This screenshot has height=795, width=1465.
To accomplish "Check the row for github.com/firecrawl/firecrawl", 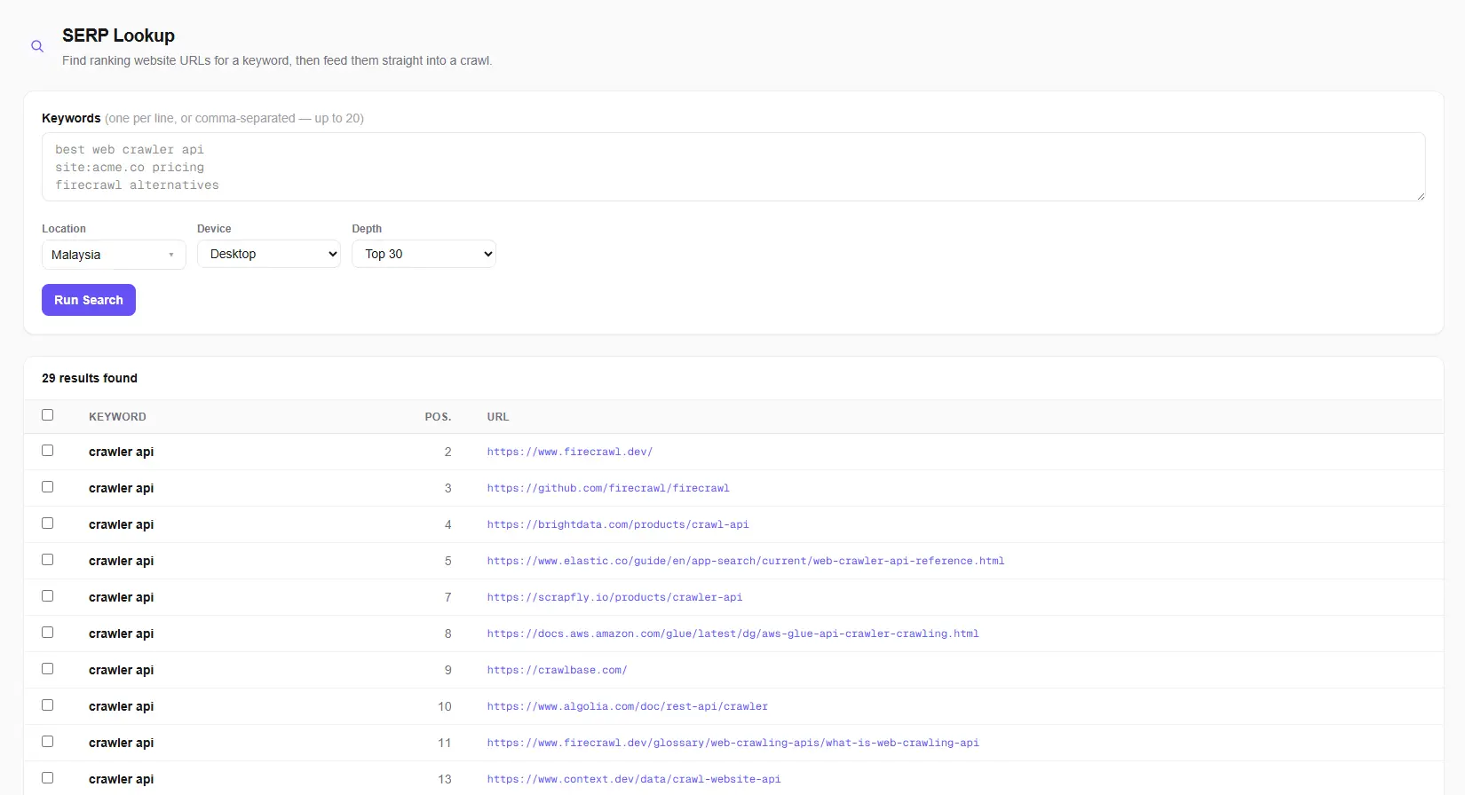I will (48, 487).
